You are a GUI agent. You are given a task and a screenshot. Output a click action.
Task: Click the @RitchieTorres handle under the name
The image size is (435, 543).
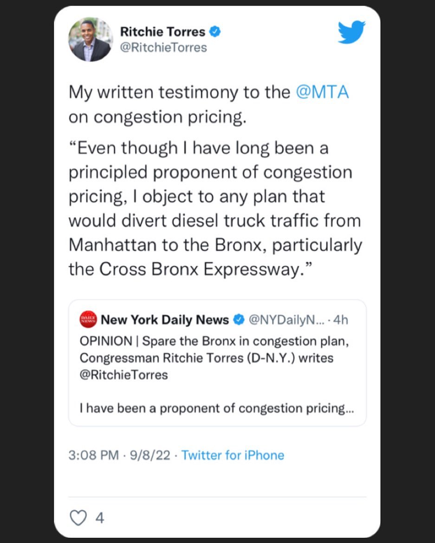[x=163, y=47]
